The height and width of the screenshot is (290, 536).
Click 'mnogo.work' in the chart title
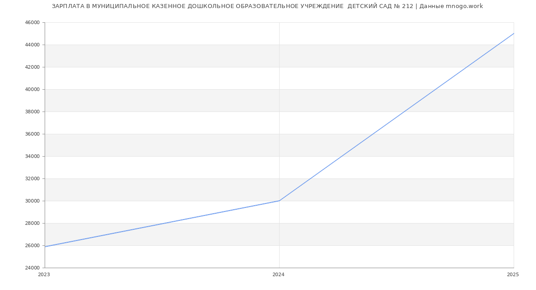(x=464, y=6)
